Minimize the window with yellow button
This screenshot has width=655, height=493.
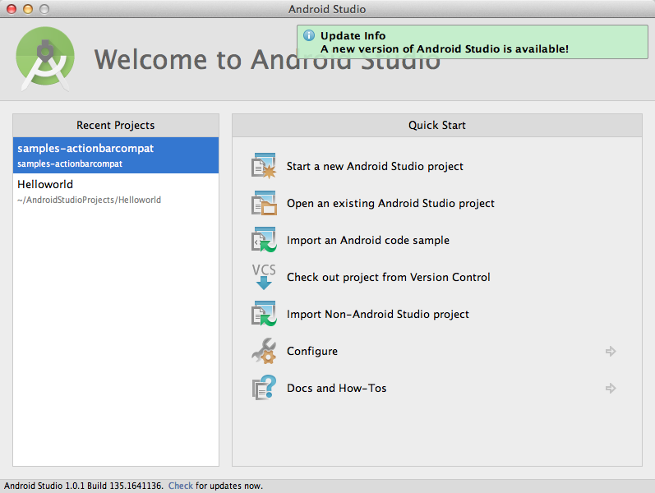(28, 9)
